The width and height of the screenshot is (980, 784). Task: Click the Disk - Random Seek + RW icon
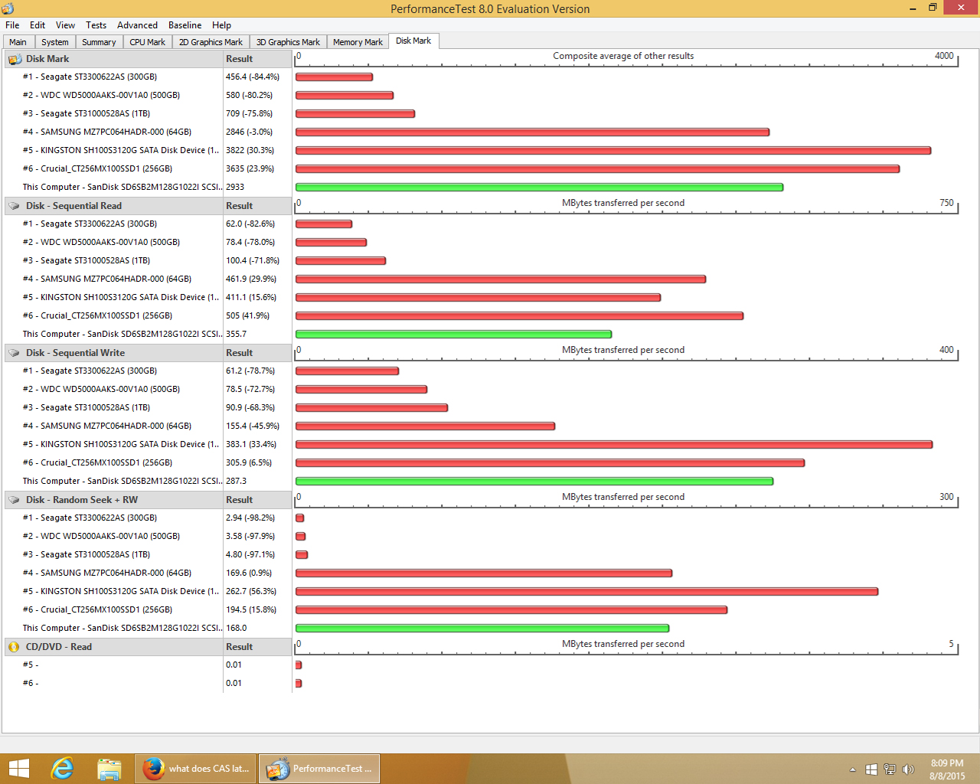pyautogui.click(x=15, y=500)
